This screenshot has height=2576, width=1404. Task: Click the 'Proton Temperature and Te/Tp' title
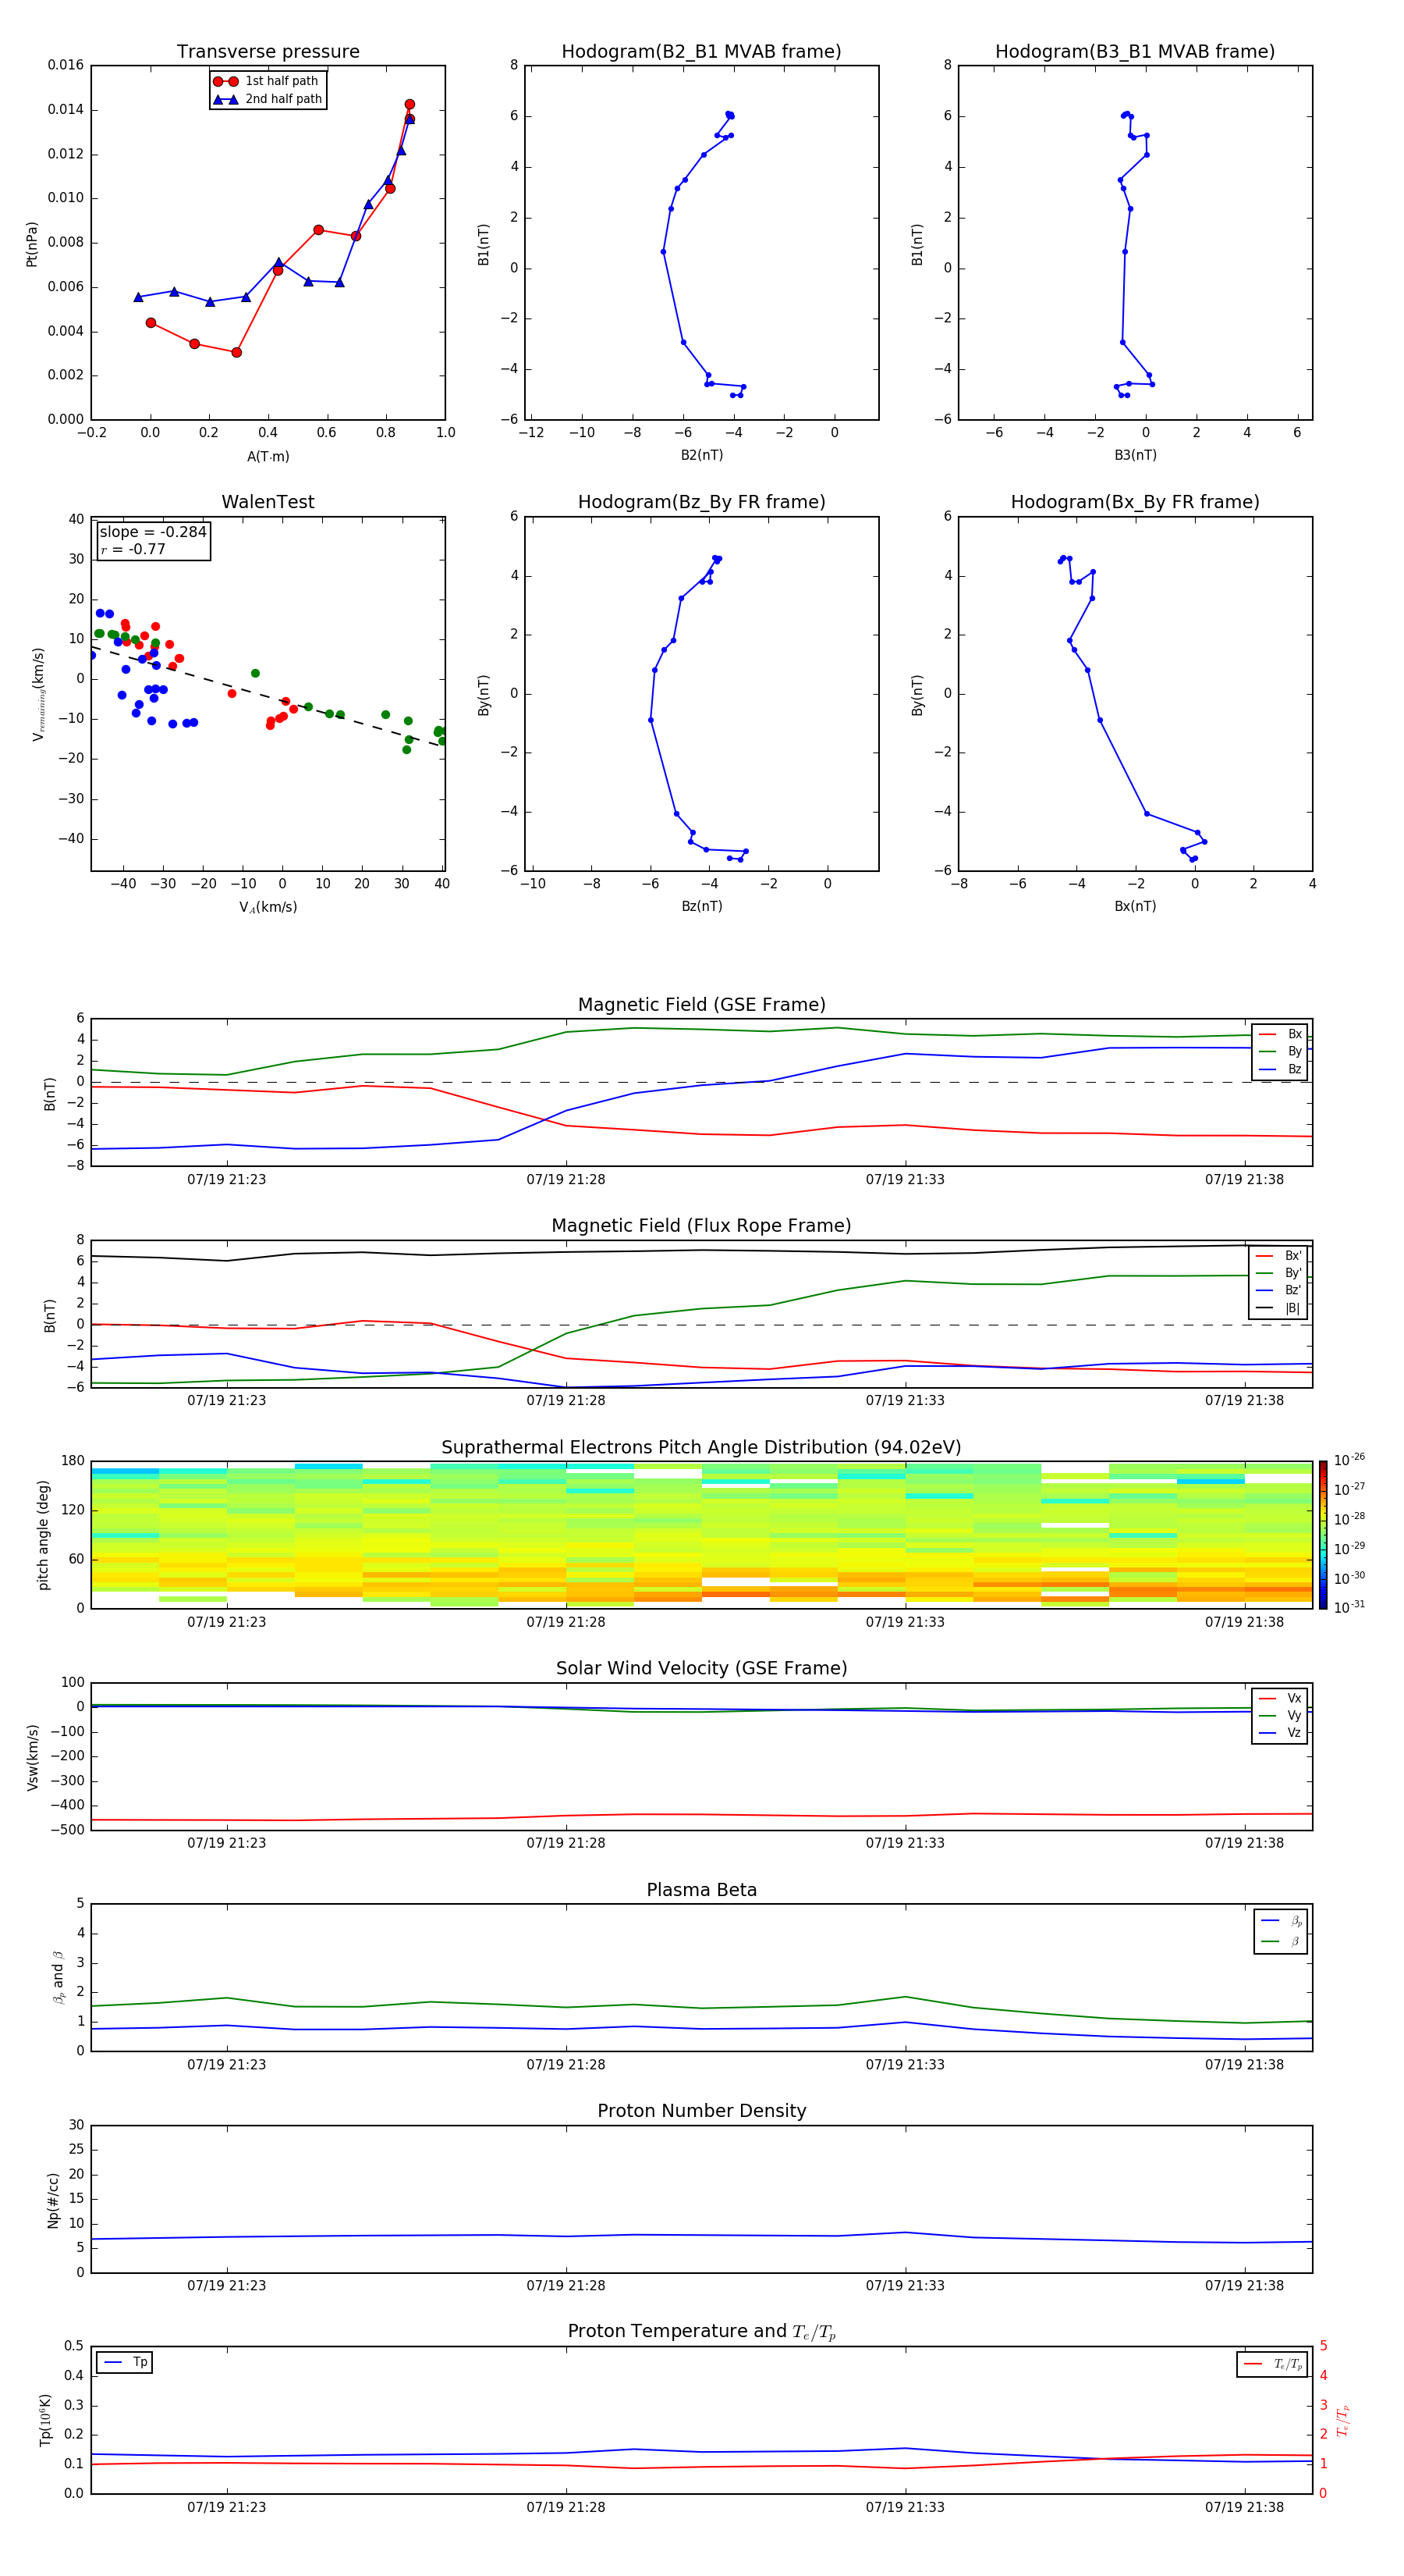click(701, 2332)
